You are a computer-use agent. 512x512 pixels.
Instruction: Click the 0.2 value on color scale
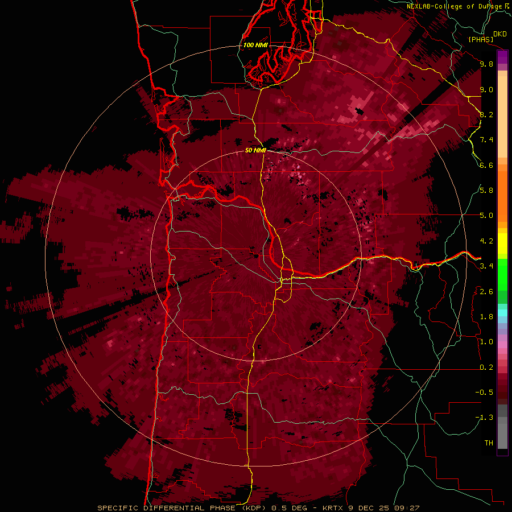486,368
